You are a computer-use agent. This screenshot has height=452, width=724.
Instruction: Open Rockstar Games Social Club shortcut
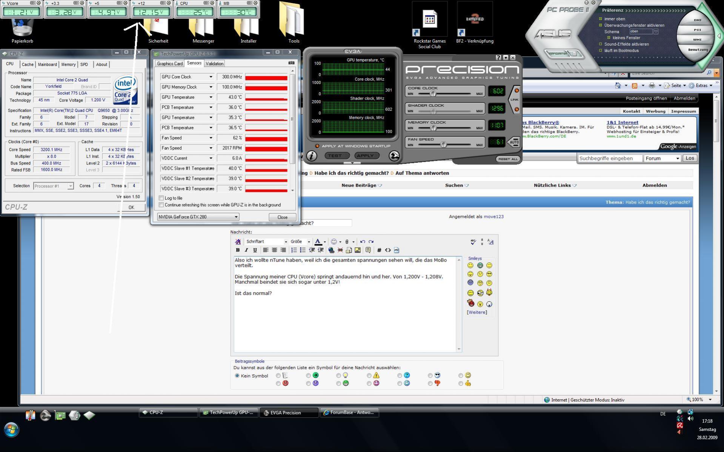[x=429, y=25]
